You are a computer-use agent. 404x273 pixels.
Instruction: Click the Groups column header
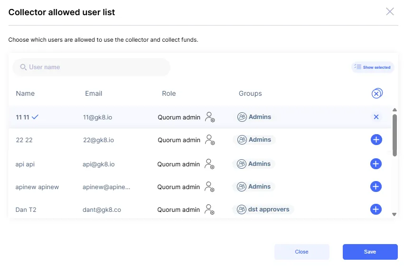[250, 93]
